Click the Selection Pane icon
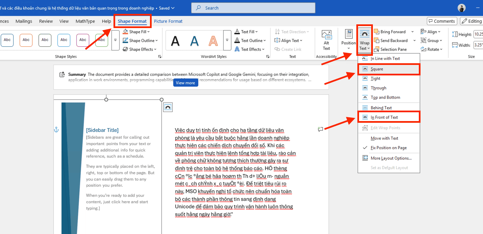This screenshot has width=483, height=234. coord(377,49)
